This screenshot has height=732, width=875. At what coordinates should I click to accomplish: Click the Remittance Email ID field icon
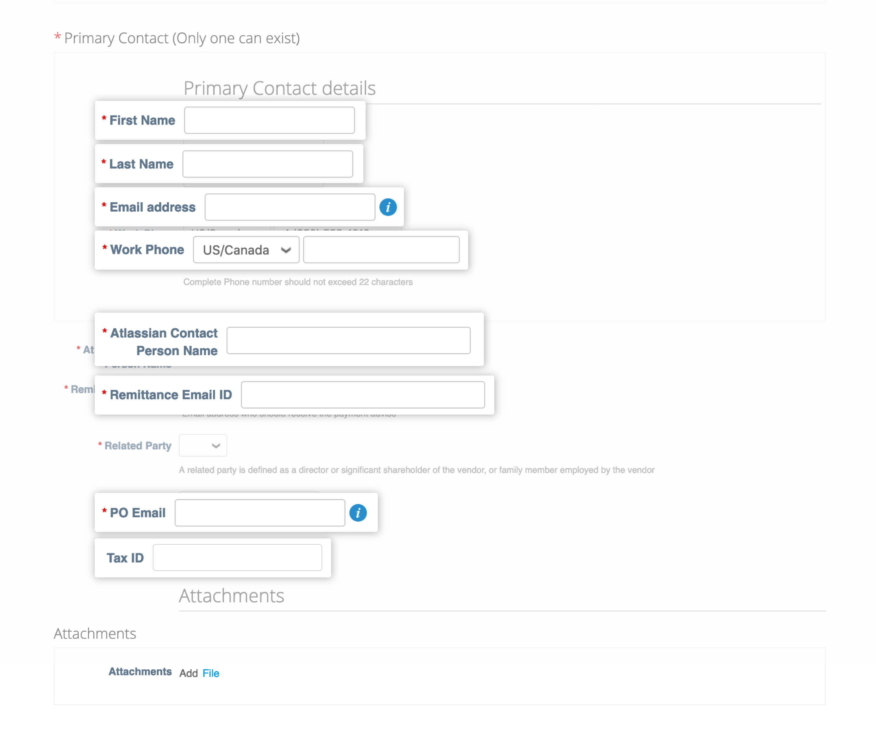(x=363, y=394)
